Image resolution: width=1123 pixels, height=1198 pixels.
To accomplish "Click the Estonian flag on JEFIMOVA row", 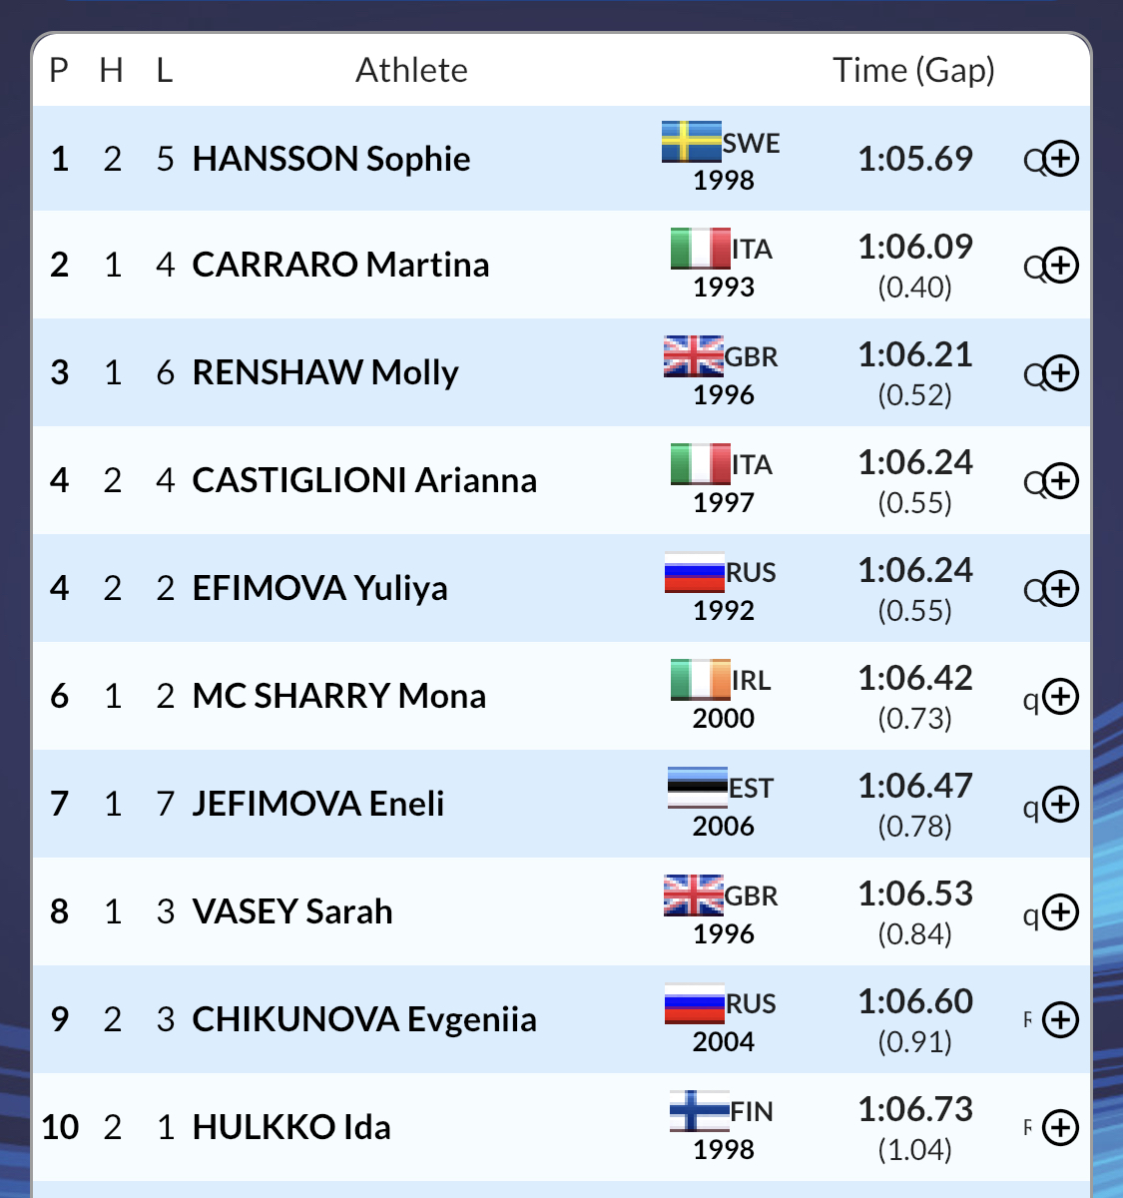I will coord(697,788).
